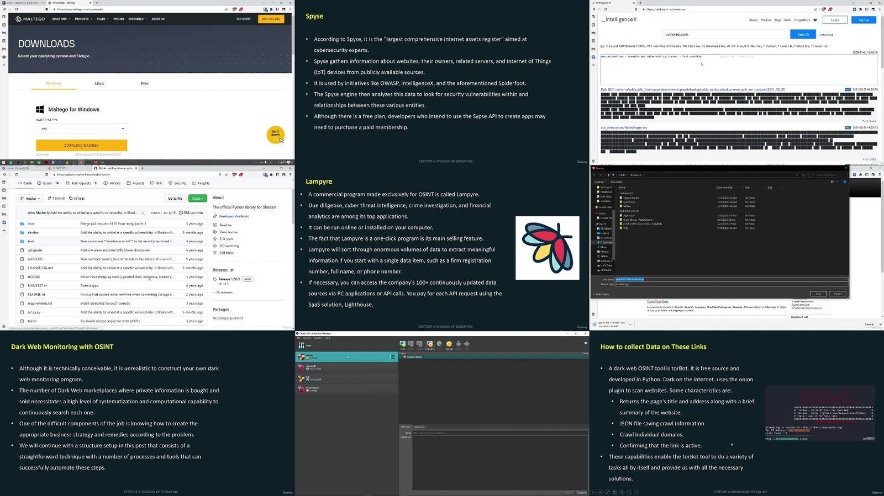
Task: Click the Get Quote link
Action: (x=244, y=19)
